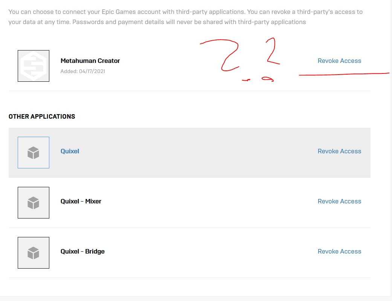Select the Metahuman Creator title

pos(90,61)
